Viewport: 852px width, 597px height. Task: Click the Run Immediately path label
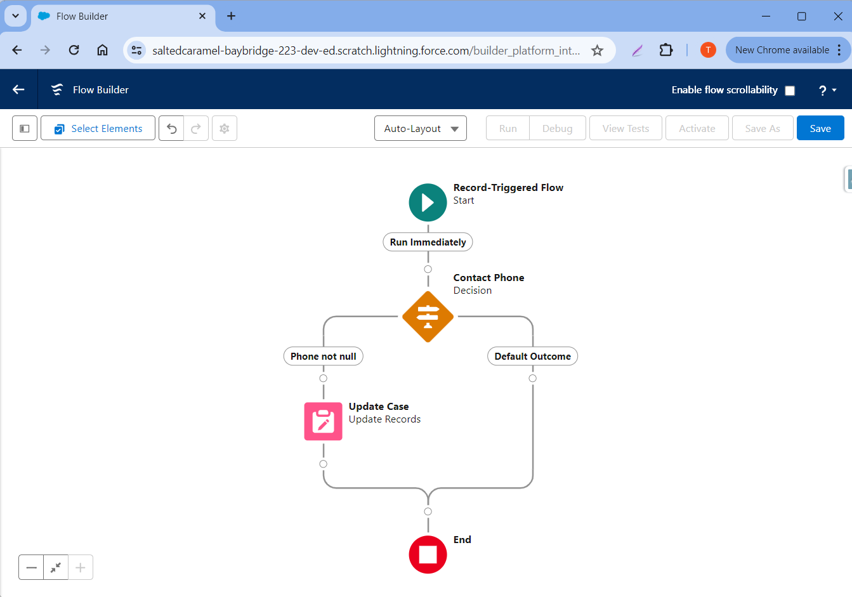(428, 242)
